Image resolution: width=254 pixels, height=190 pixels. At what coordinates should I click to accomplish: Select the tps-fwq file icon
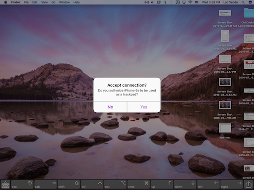click(x=225, y=128)
